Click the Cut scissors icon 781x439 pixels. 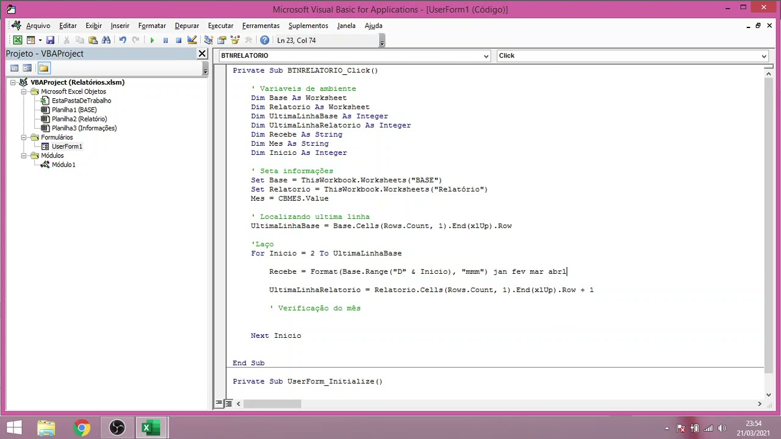[x=66, y=40]
